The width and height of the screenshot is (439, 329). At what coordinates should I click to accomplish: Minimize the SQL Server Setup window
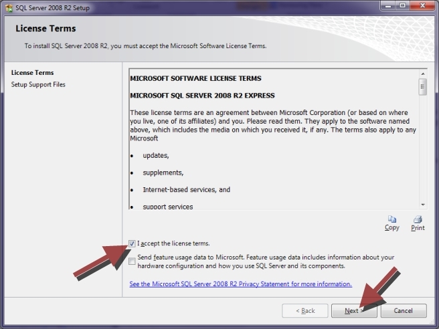[388, 5]
